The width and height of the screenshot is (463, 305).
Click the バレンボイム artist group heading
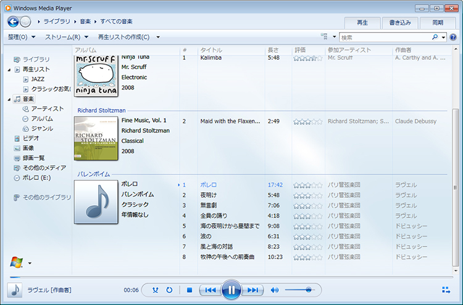93,174
